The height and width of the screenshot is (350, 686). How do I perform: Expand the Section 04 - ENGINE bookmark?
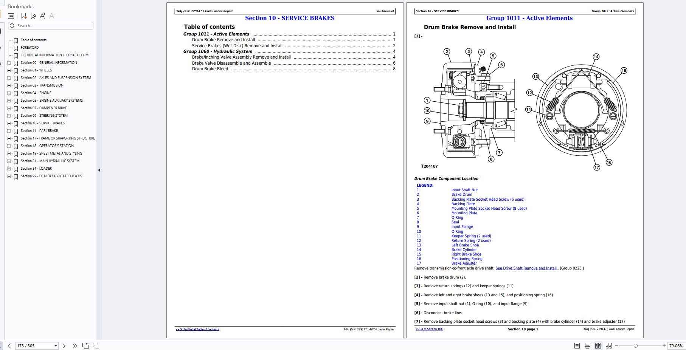(x=9, y=93)
